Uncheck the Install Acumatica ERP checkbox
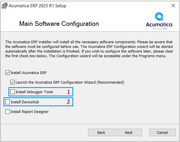Image resolution: width=180 pixels, height=142 pixels. (8, 73)
